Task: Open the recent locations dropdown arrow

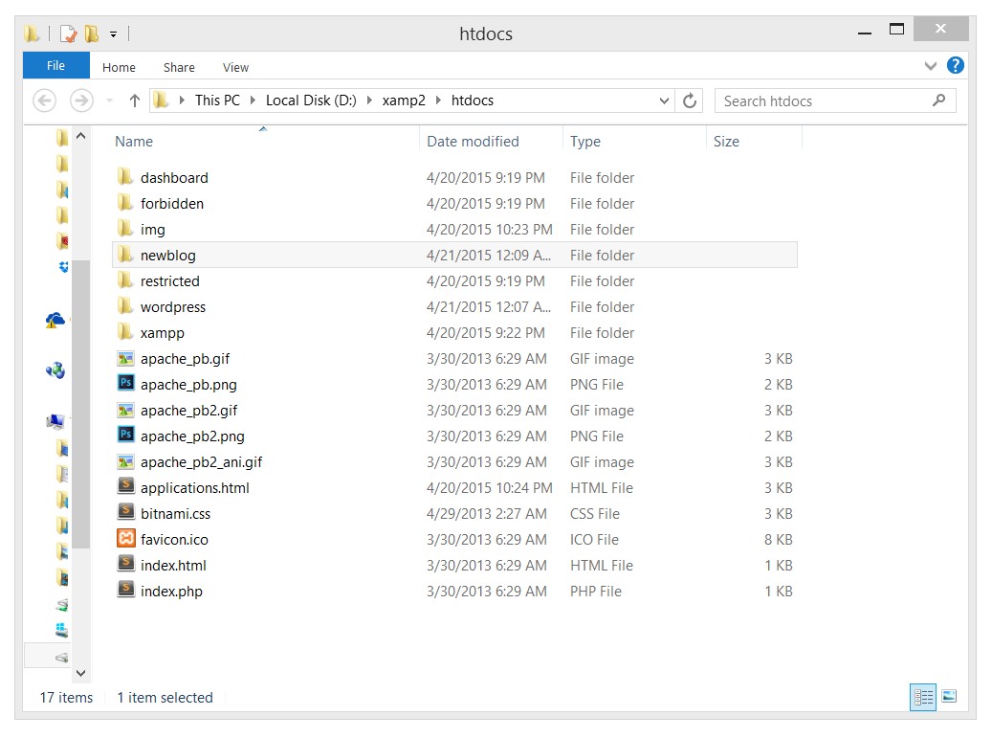Action: coord(109,101)
